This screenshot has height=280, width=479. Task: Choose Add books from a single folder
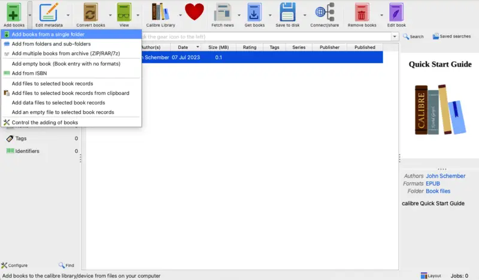[x=71, y=34]
